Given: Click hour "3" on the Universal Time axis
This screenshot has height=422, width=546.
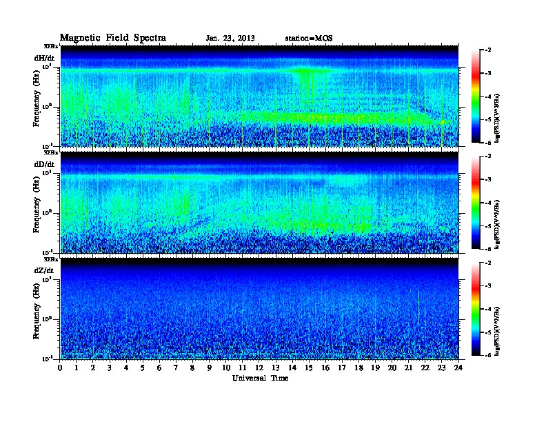Looking at the screenshot, I should pyautogui.click(x=110, y=368).
